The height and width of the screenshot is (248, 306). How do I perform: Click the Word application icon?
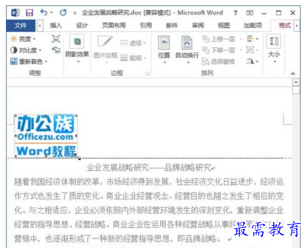pos(15,13)
